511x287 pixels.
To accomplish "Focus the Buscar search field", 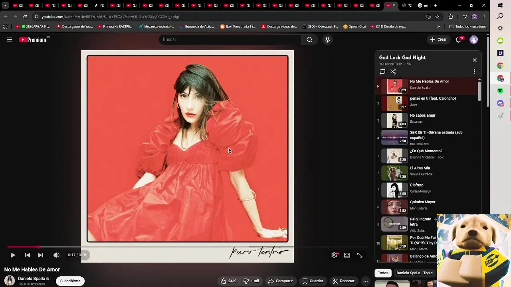I will (230, 39).
